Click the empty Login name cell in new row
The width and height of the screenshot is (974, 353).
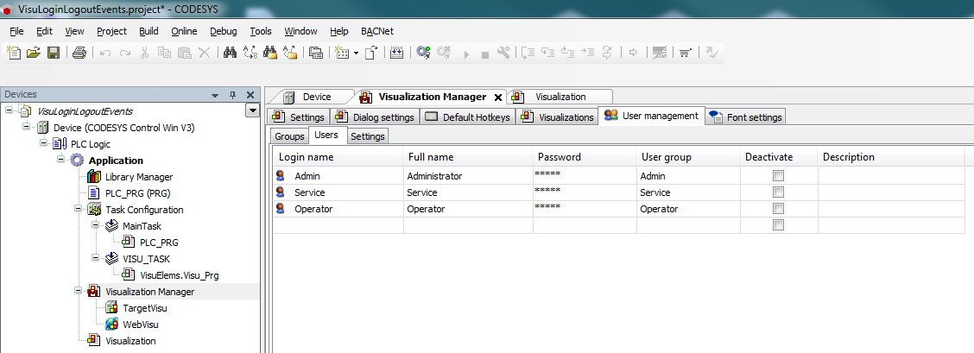[x=338, y=225]
